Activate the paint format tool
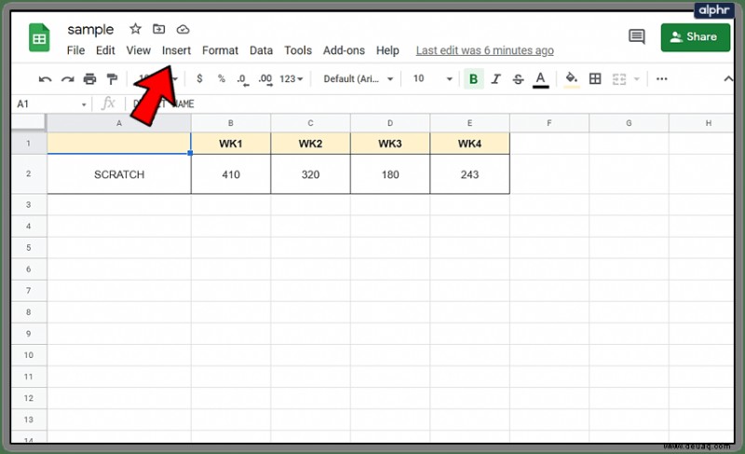 [x=112, y=79]
